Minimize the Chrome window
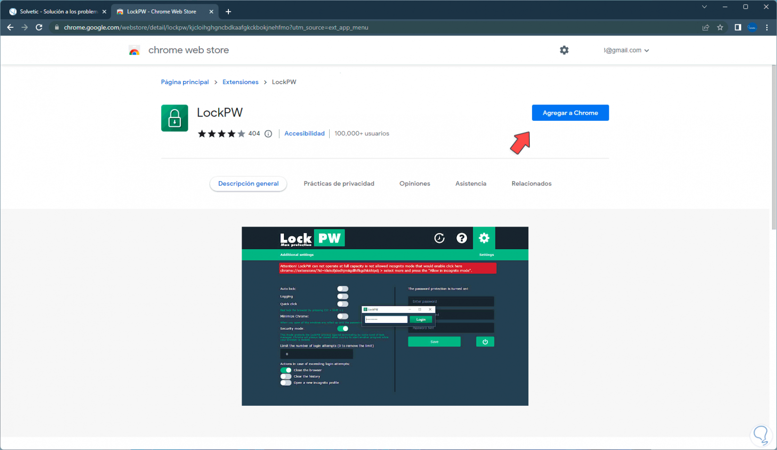The height and width of the screenshot is (450, 777). pyautogui.click(x=725, y=7)
